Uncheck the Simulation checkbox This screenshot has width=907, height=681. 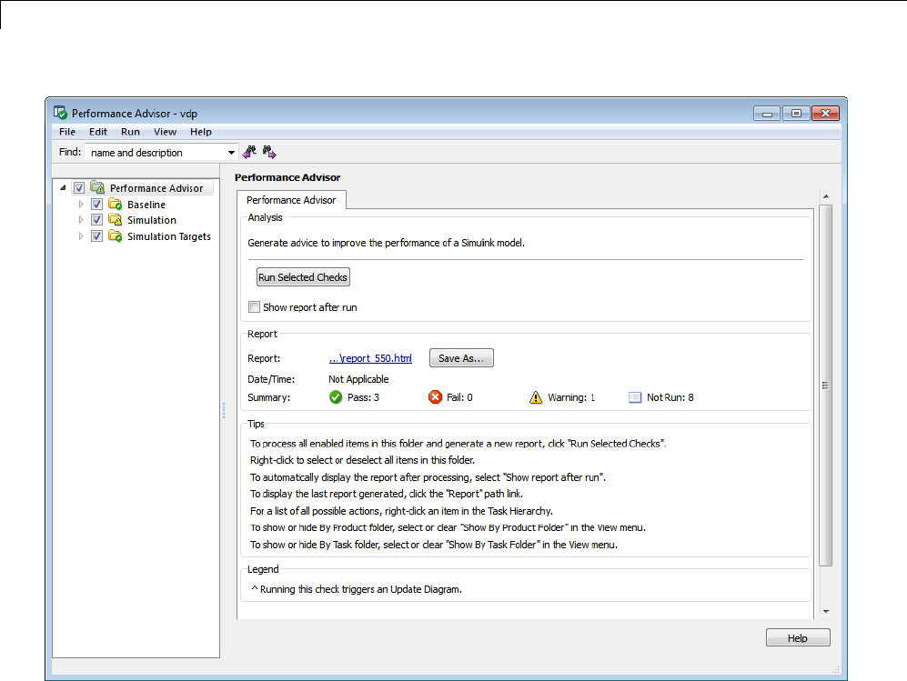(96, 220)
